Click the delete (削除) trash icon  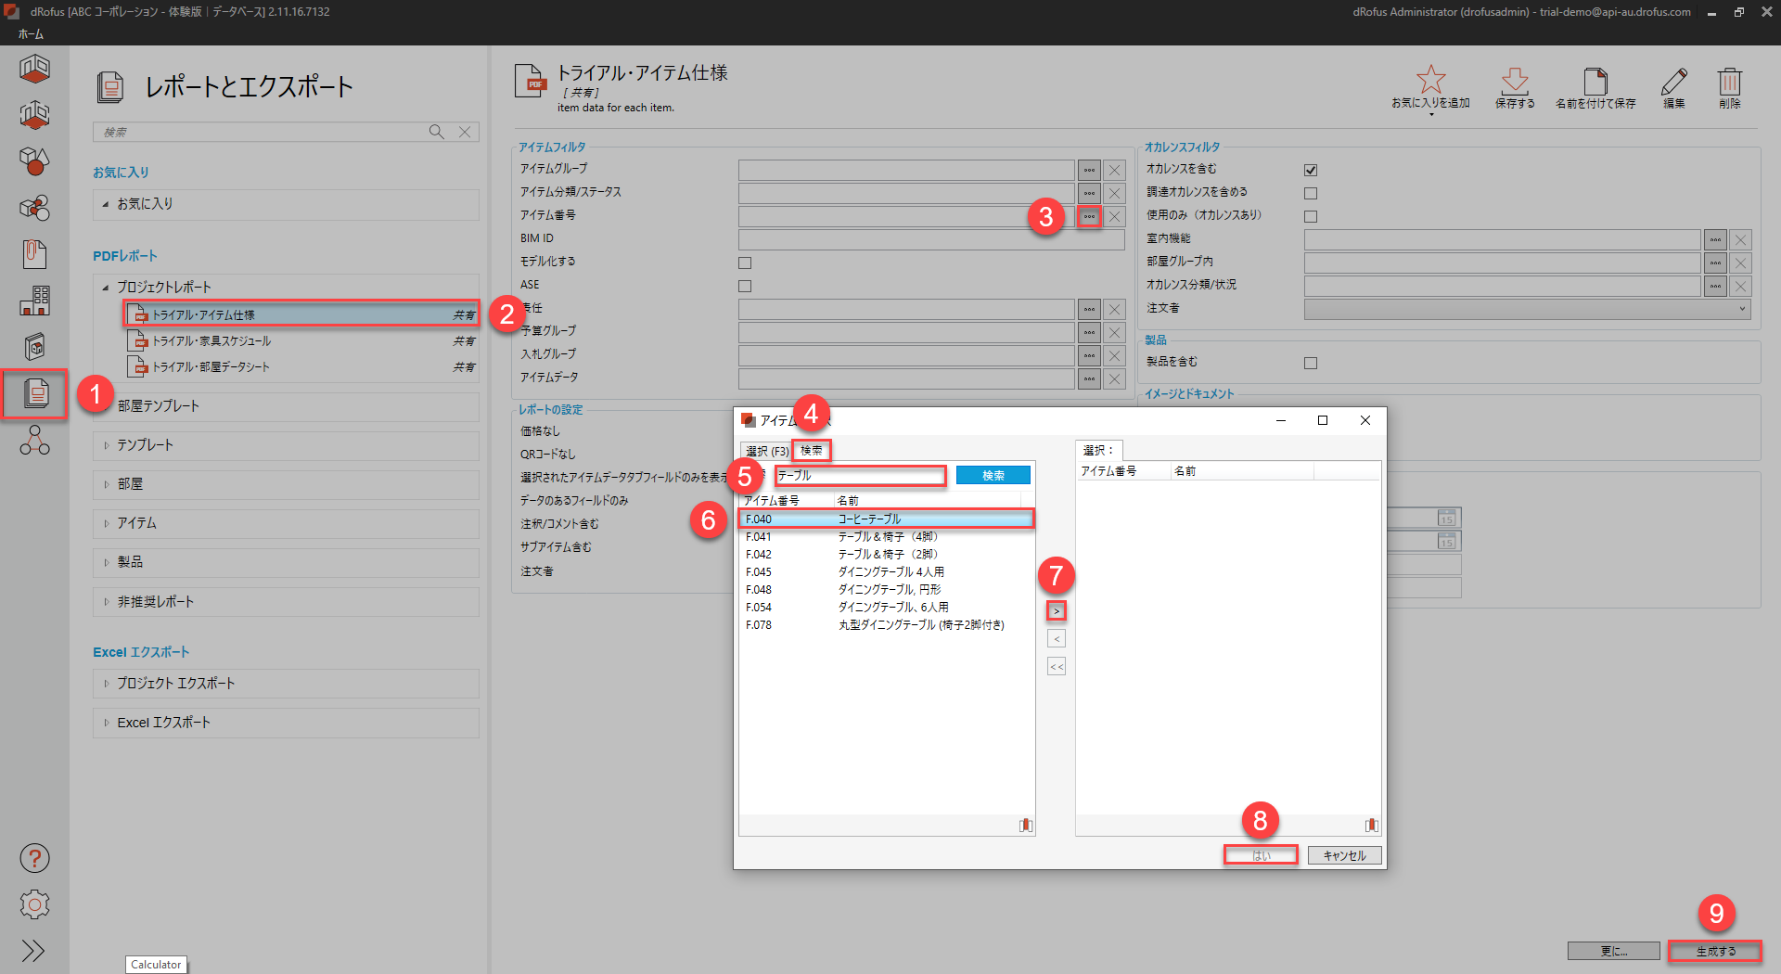click(1729, 81)
